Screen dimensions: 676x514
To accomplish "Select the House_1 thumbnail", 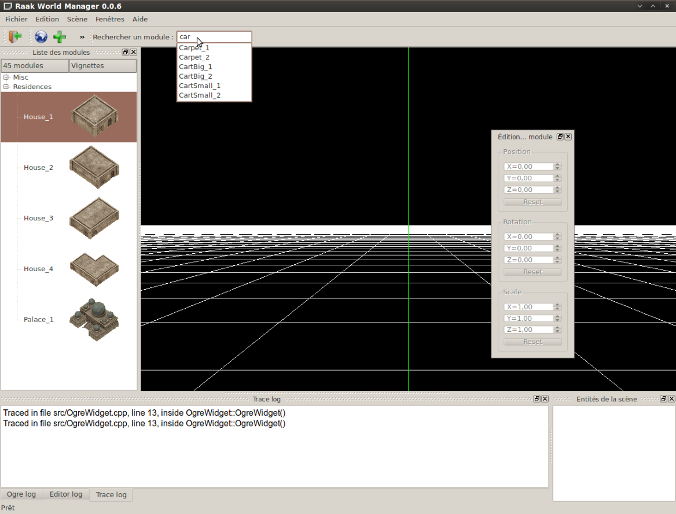I will click(94, 117).
